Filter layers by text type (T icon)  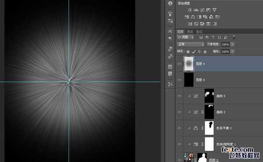(x=213, y=37)
